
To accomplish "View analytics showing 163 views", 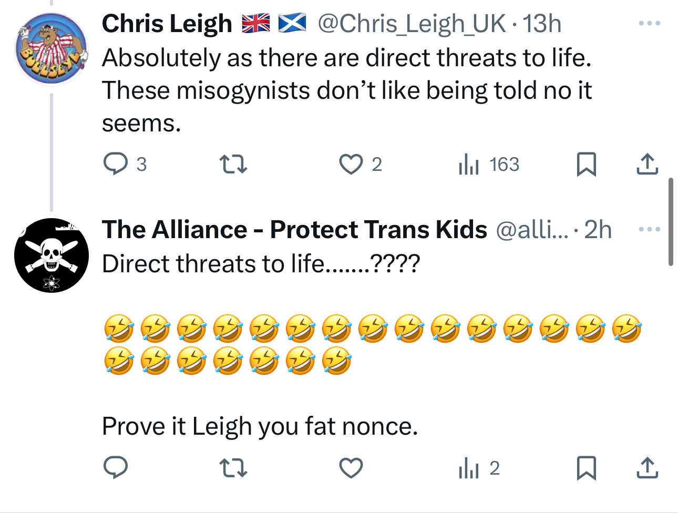I will [489, 164].
